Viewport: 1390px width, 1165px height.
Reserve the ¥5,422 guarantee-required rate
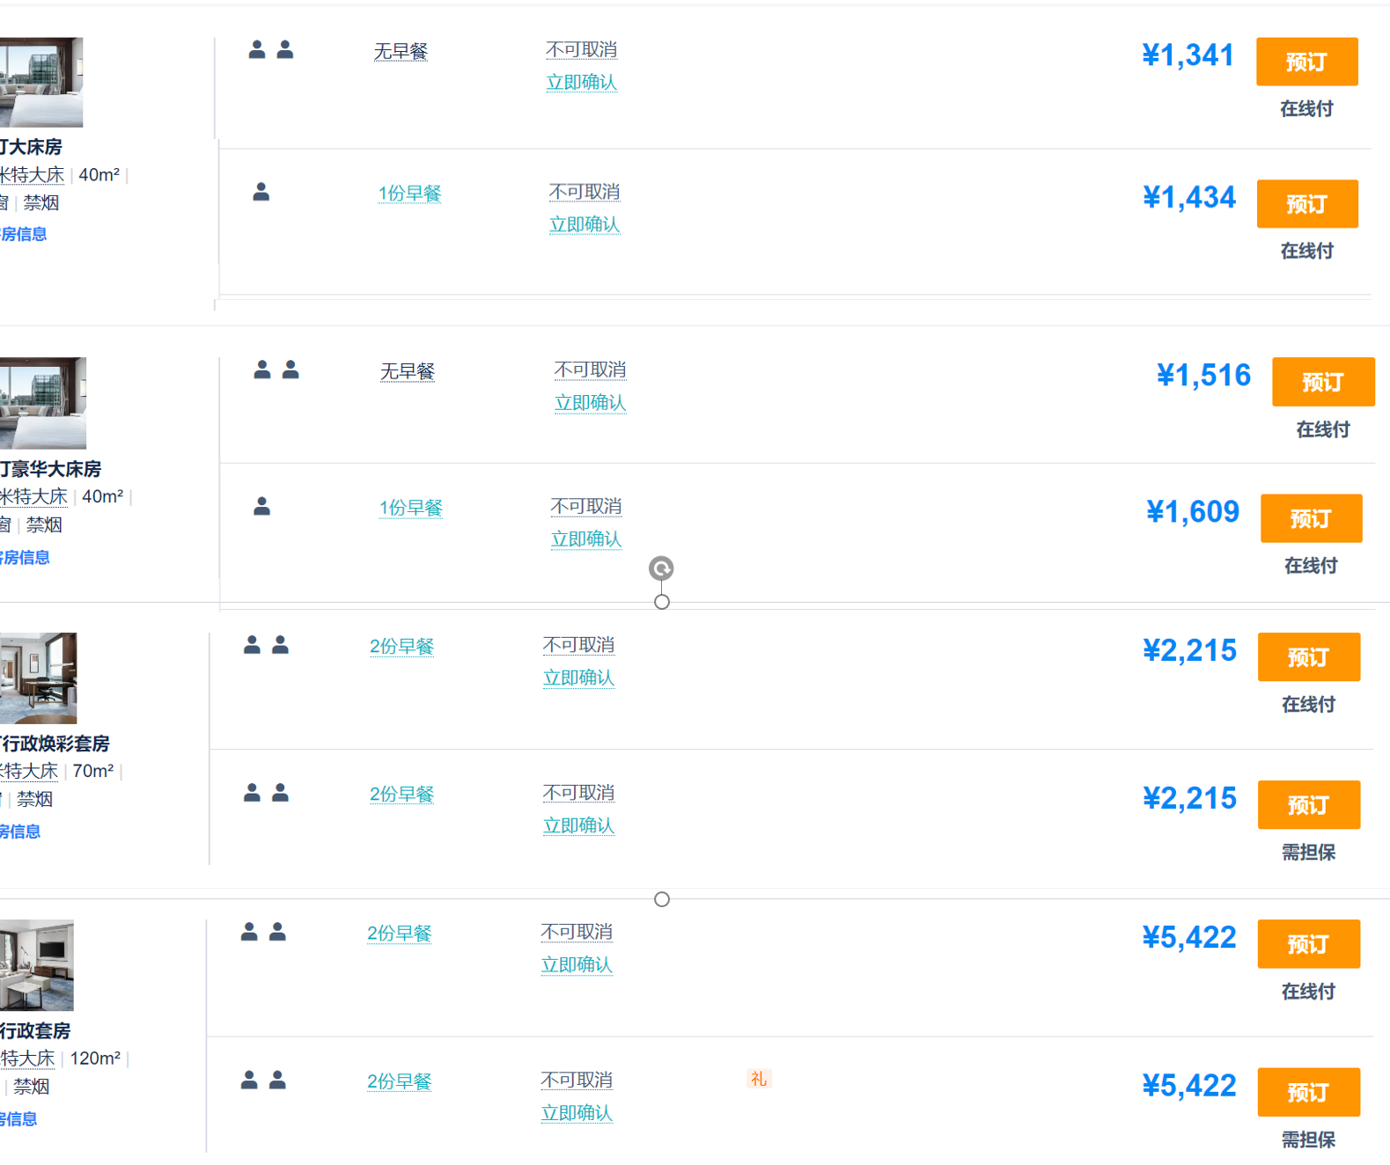pos(1308,1092)
